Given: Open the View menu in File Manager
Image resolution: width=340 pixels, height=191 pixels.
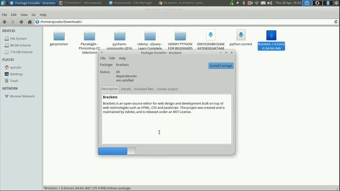Looking at the screenshot, I should click(x=24, y=15).
